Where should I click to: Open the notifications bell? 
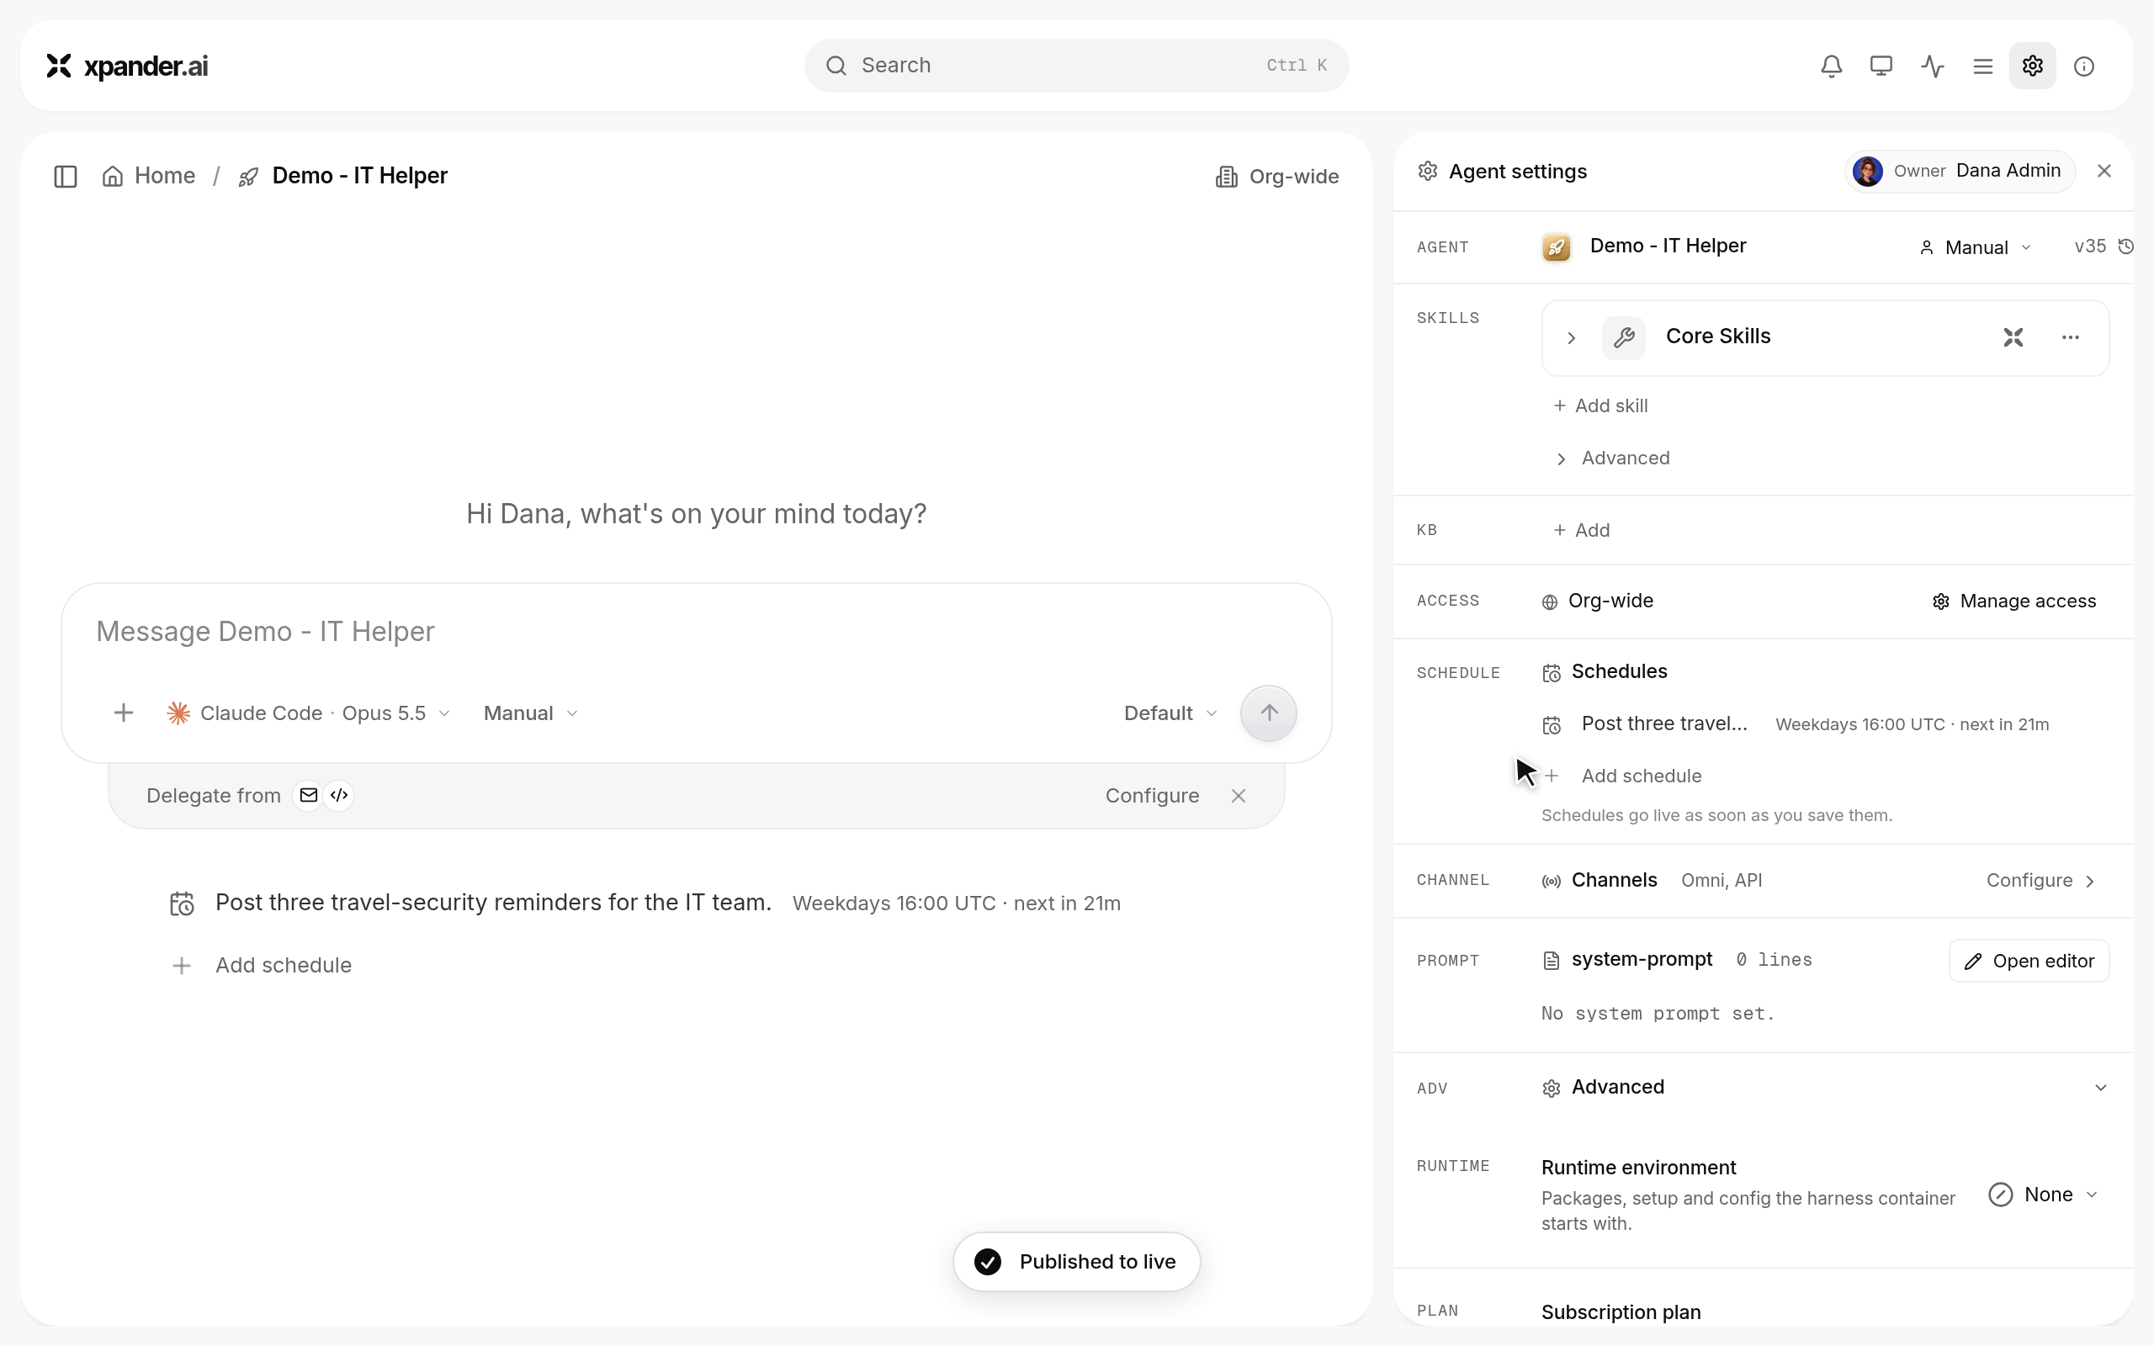(x=1831, y=66)
